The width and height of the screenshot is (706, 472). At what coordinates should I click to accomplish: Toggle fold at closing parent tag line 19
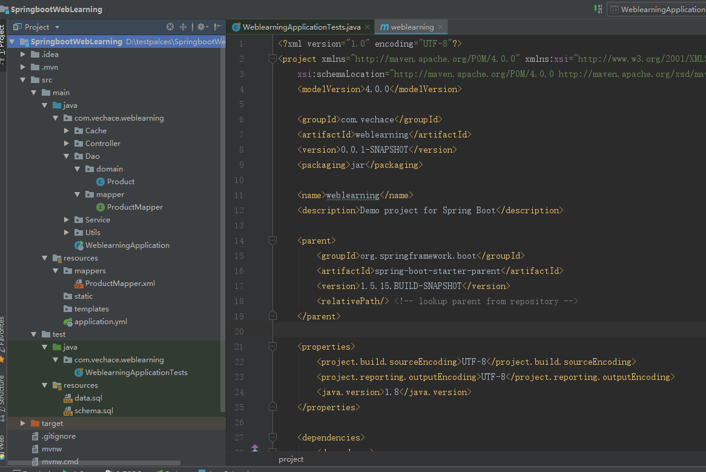(272, 316)
